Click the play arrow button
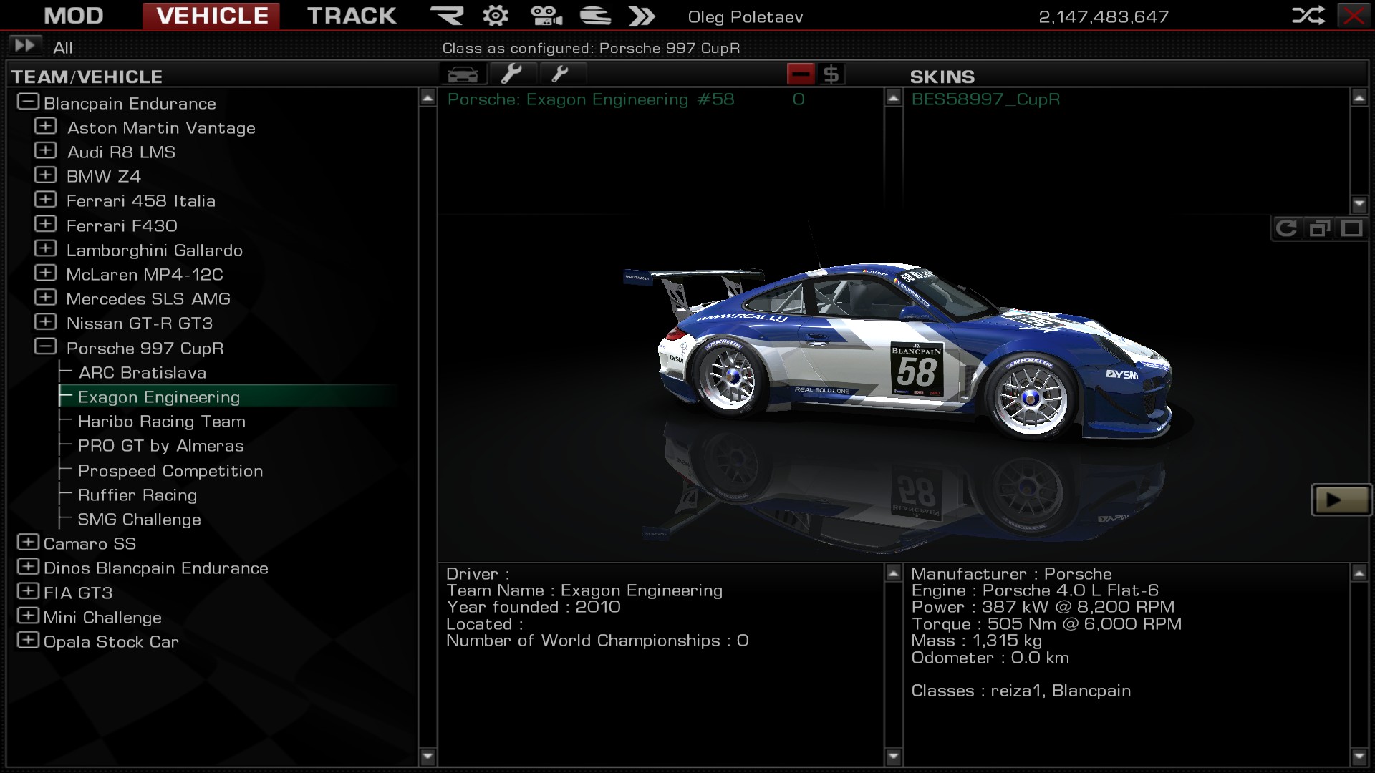This screenshot has width=1375, height=773. pyautogui.click(x=1341, y=500)
